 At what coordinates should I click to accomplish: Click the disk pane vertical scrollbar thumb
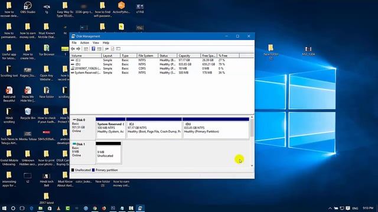(x=252, y=128)
